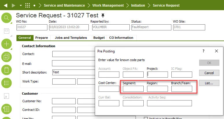Click the green Duplicate record icon
The image size is (224, 119).
(6, 57)
